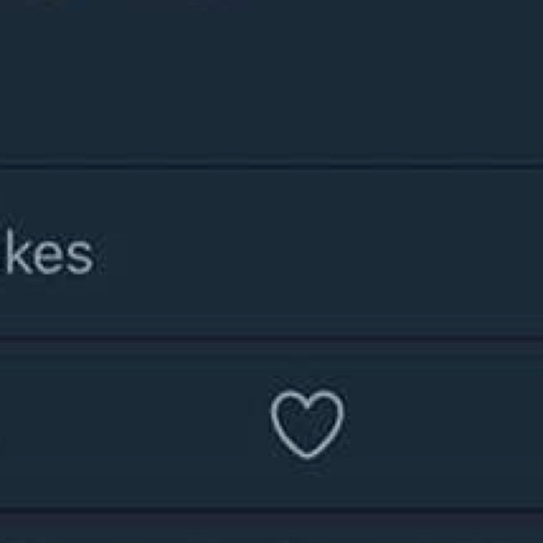Screen dimensions: 543x543
Task: Favorite this post using the heart
Action: point(307,424)
